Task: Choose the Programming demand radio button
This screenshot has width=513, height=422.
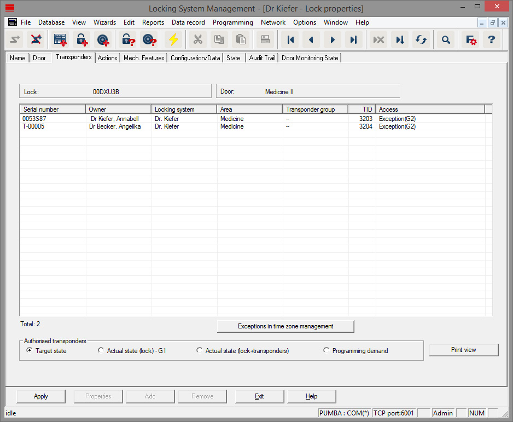Action: (327, 351)
